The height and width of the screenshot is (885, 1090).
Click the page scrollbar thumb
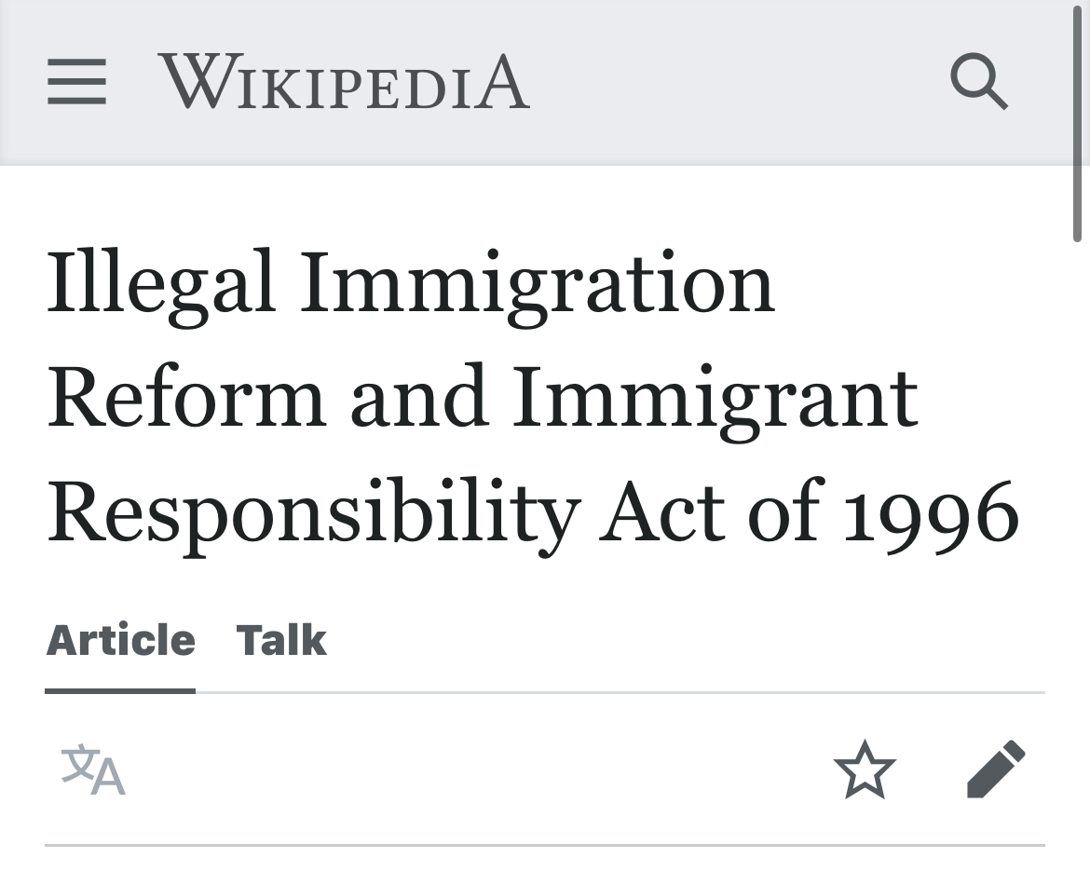click(1079, 121)
